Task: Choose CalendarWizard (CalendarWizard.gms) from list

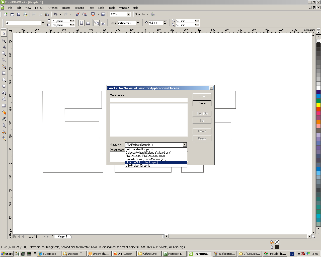Action: click(x=156, y=153)
